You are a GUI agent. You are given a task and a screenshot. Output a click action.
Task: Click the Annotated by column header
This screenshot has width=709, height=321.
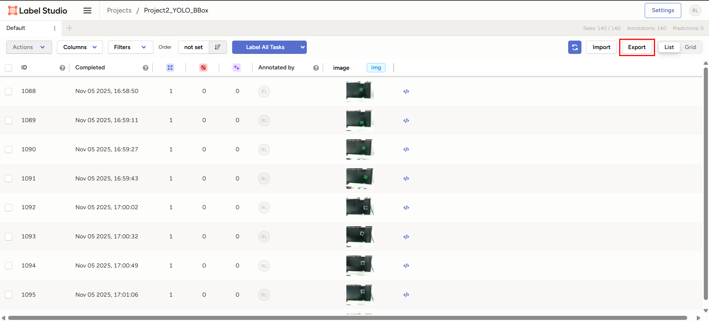pos(277,68)
